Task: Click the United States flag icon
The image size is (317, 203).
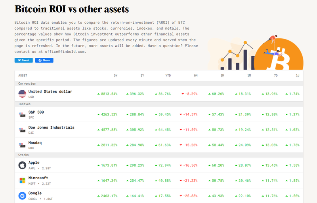Action: point(22,94)
